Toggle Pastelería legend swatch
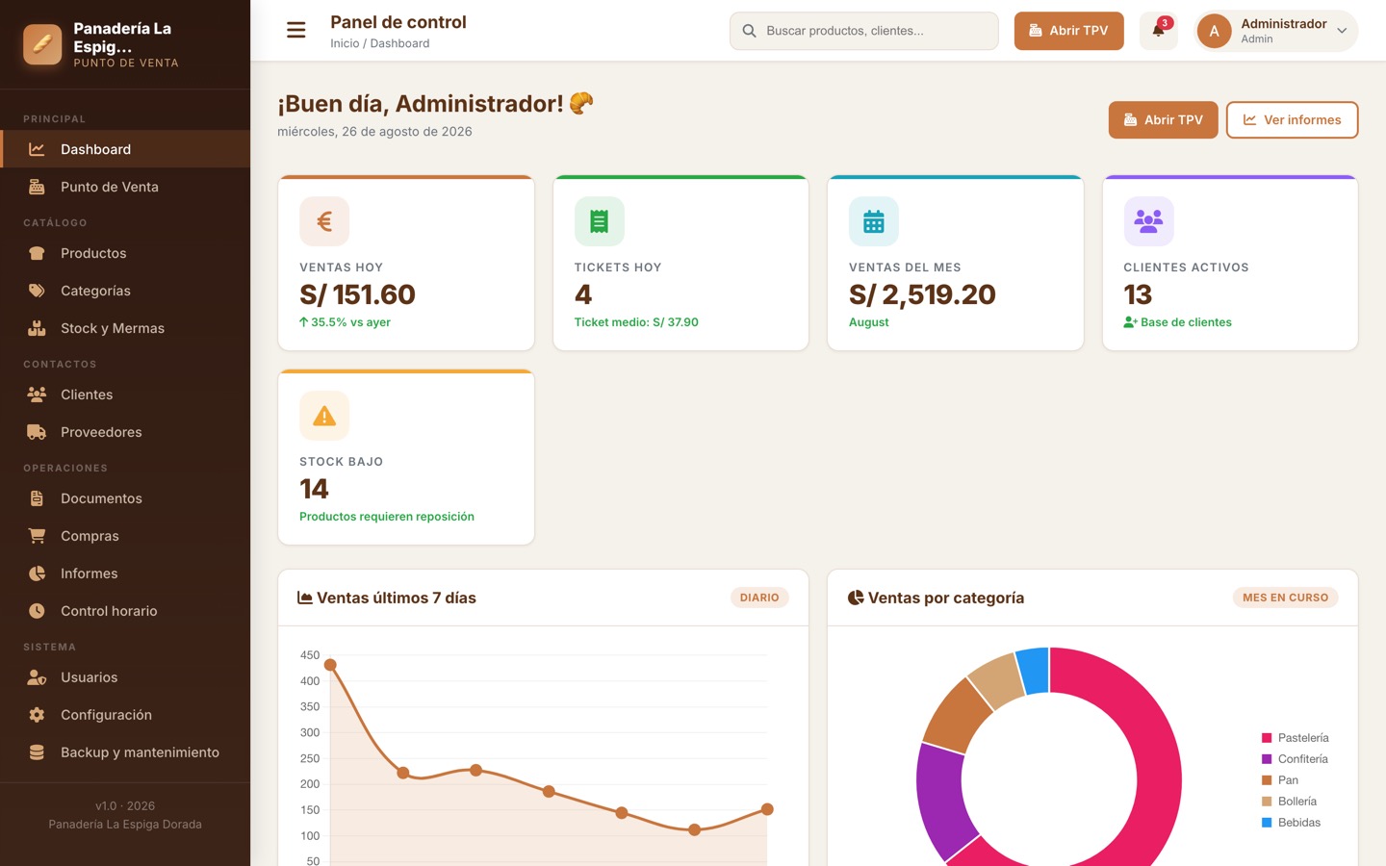Screen dimensions: 1386x866 click(1267, 738)
